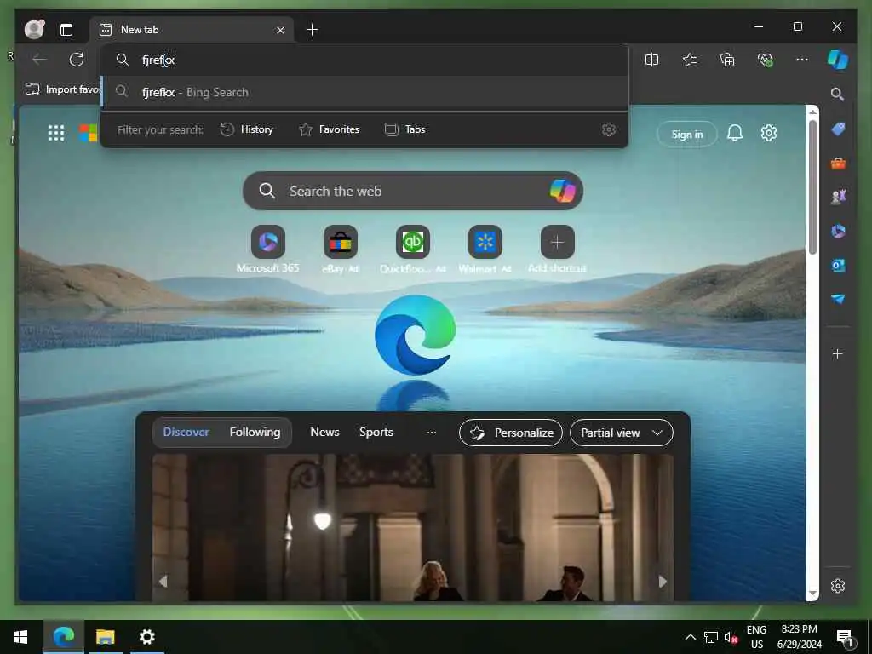Open the apps grid launcher
The image size is (872, 654).
(56, 133)
